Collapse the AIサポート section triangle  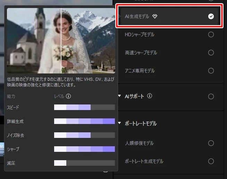tap(119, 96)
